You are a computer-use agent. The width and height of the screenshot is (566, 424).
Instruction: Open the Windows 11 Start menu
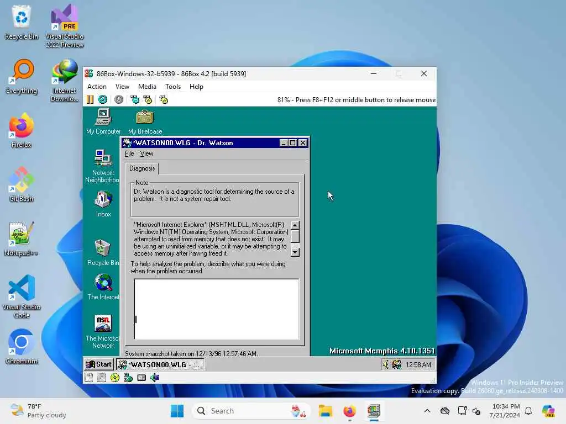(x=177, y=411)
